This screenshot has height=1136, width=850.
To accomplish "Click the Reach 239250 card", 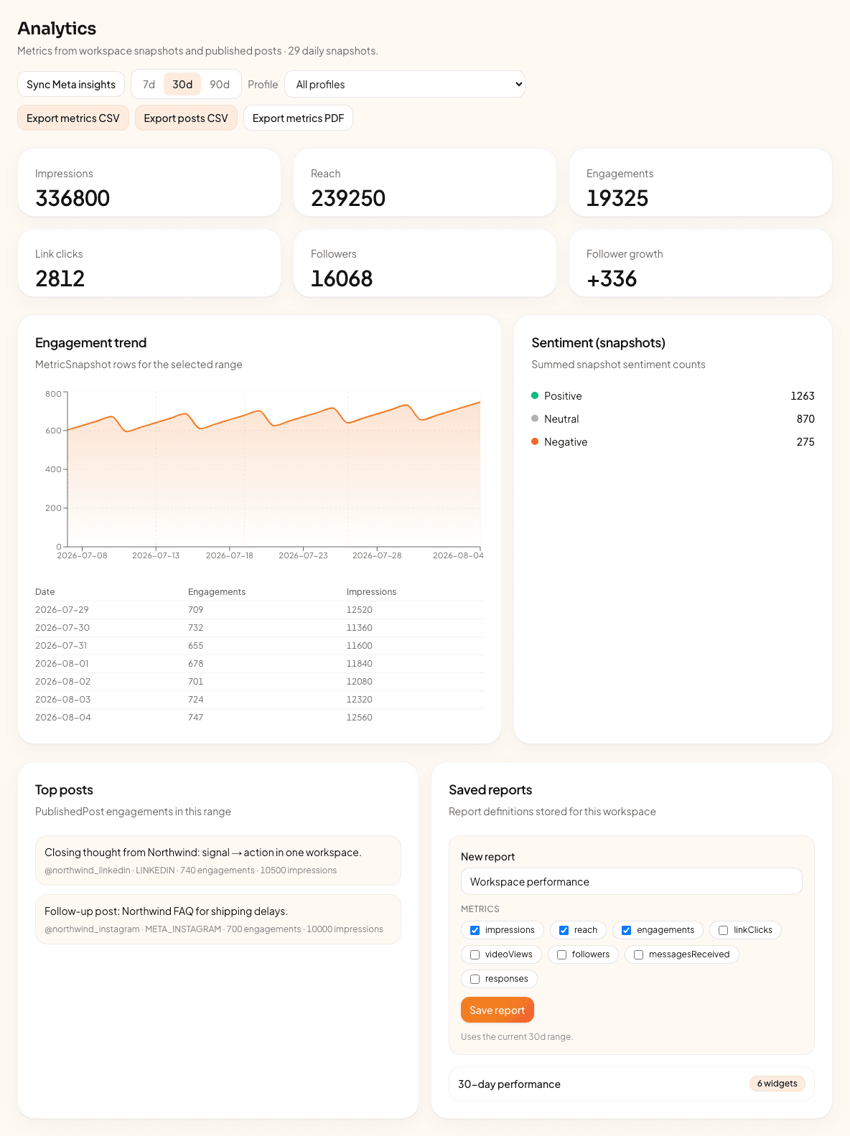I will click(x=425, y=182).
